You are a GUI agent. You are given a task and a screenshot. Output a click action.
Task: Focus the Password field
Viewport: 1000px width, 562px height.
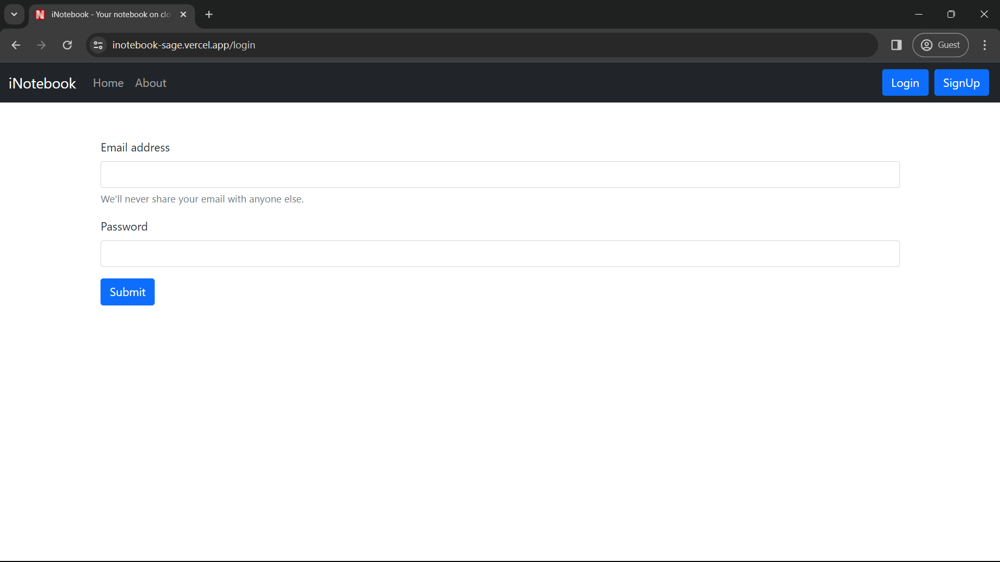click(x=500, y=254)
